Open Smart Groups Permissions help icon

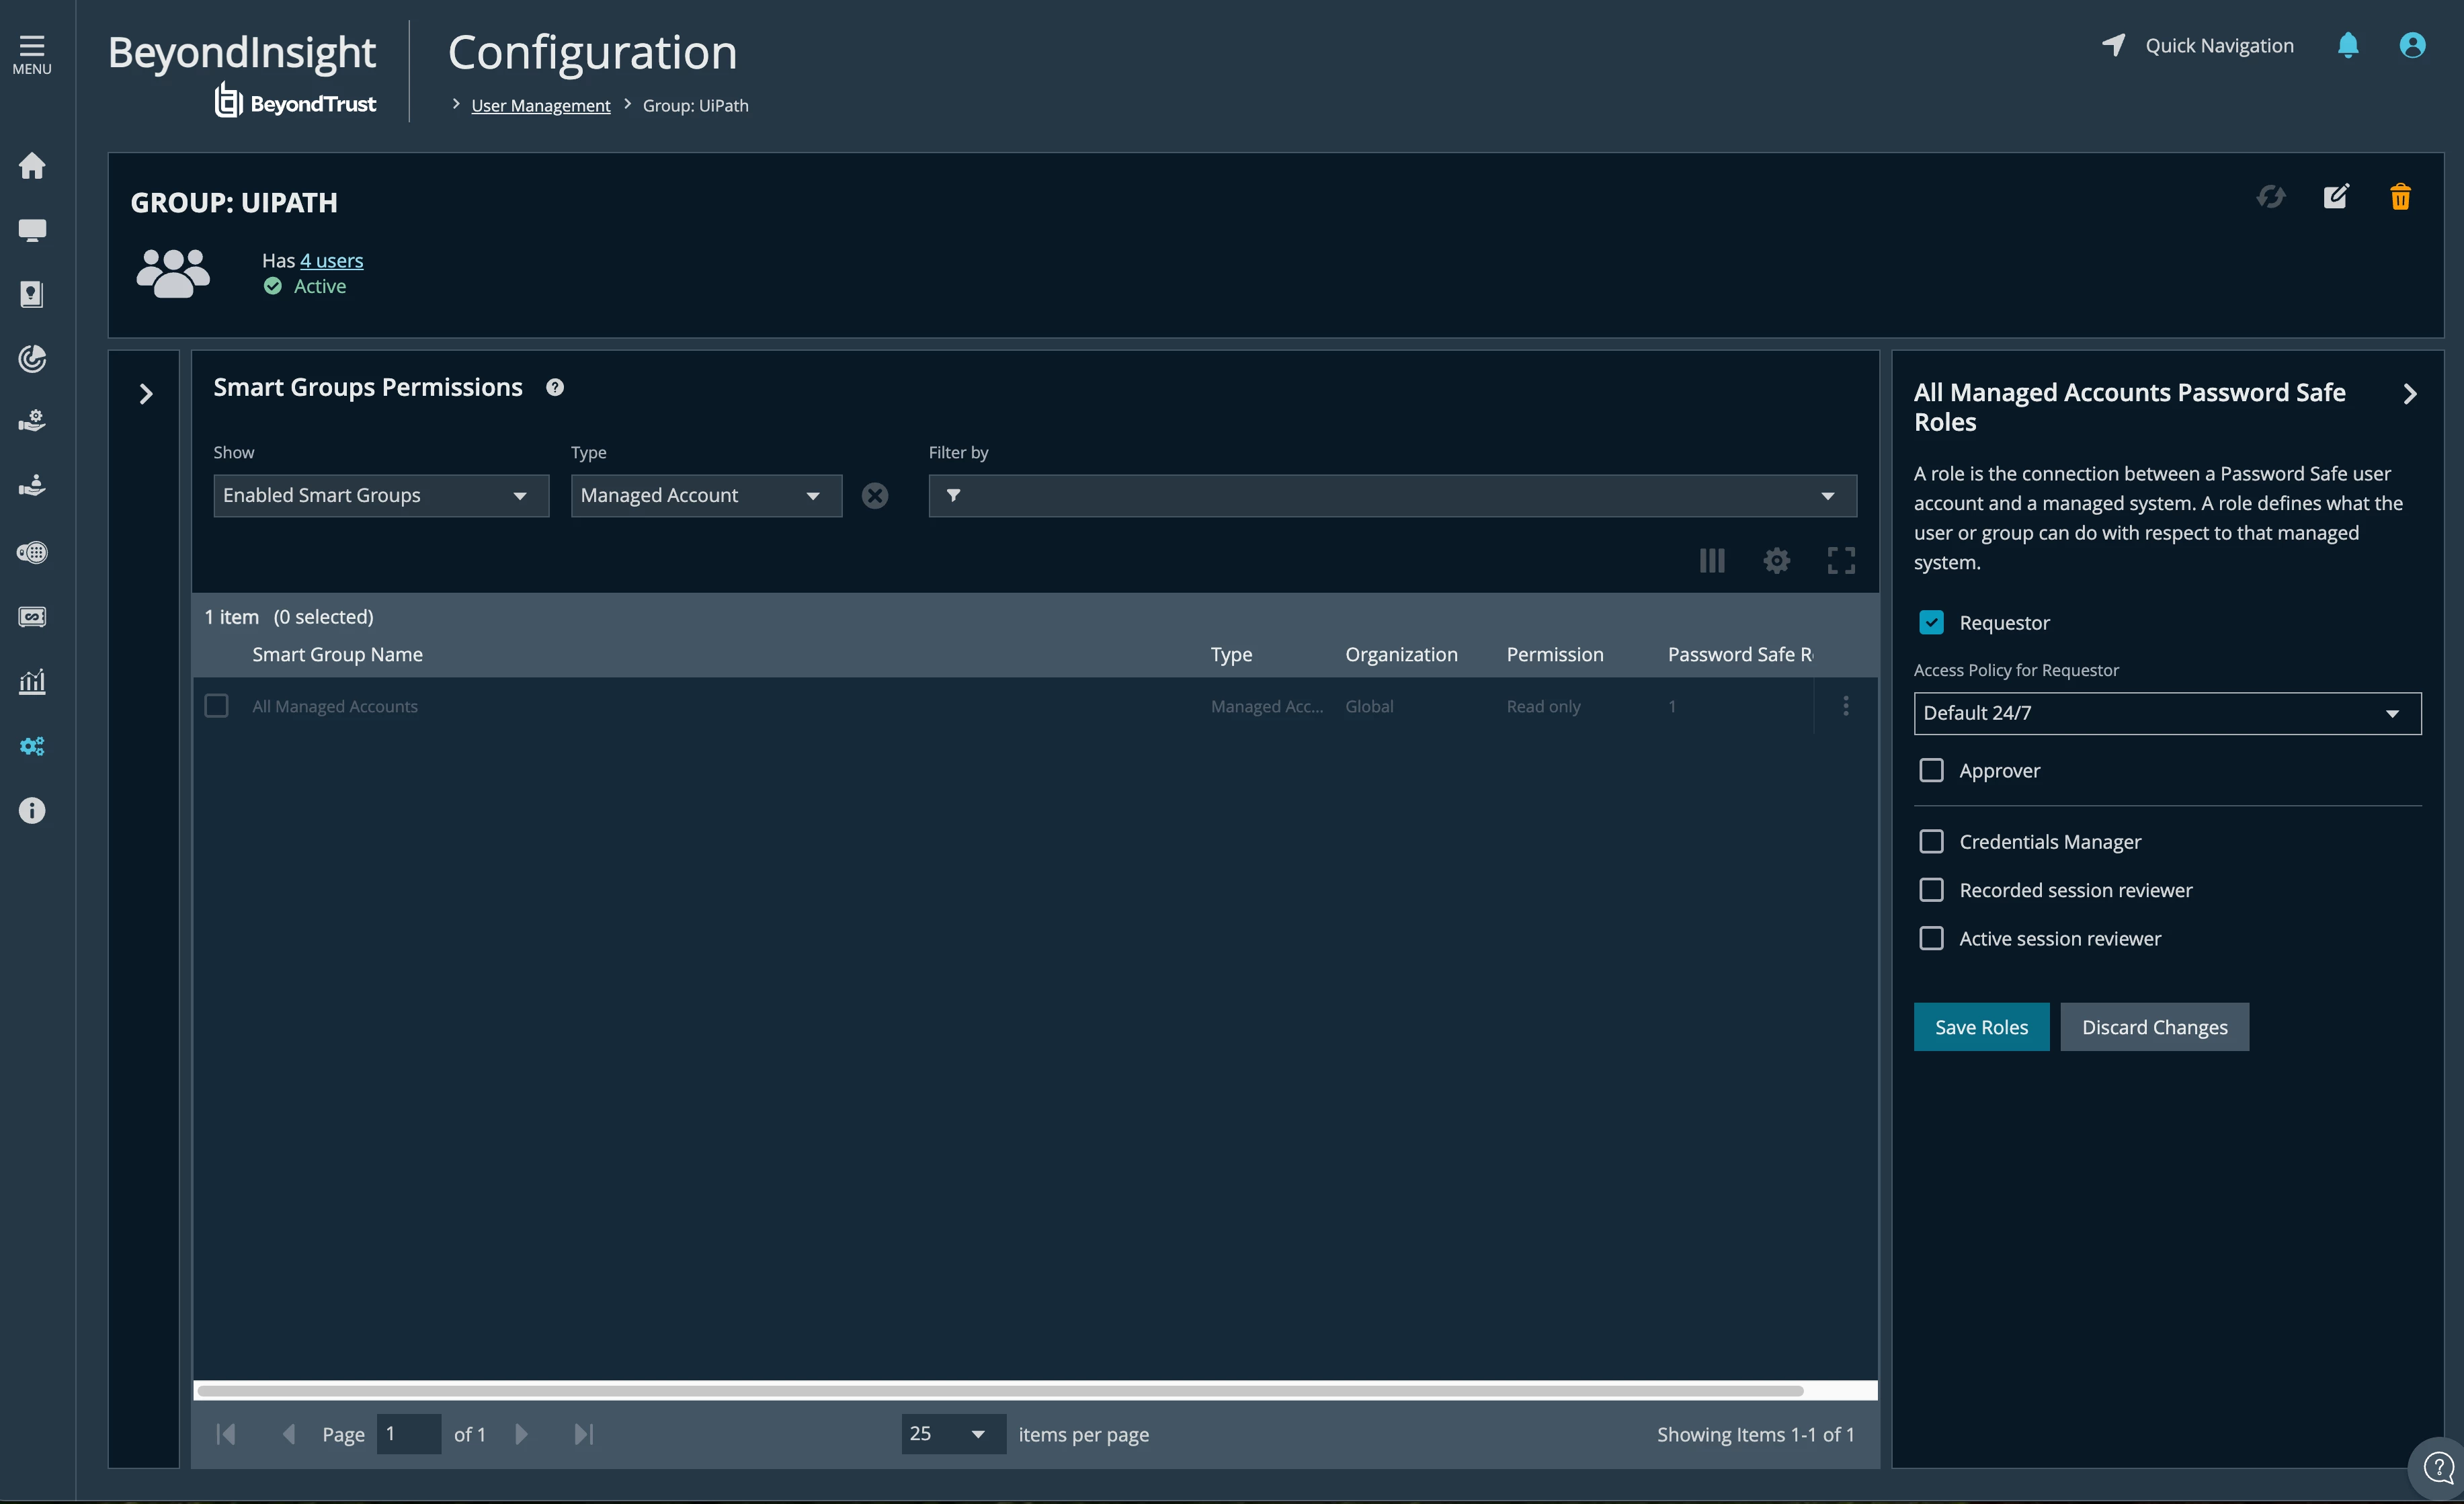click(x=555, y=387)
